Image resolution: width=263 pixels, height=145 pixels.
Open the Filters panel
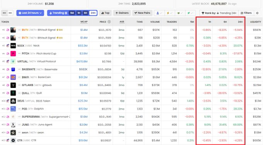[x=246, y=13]
